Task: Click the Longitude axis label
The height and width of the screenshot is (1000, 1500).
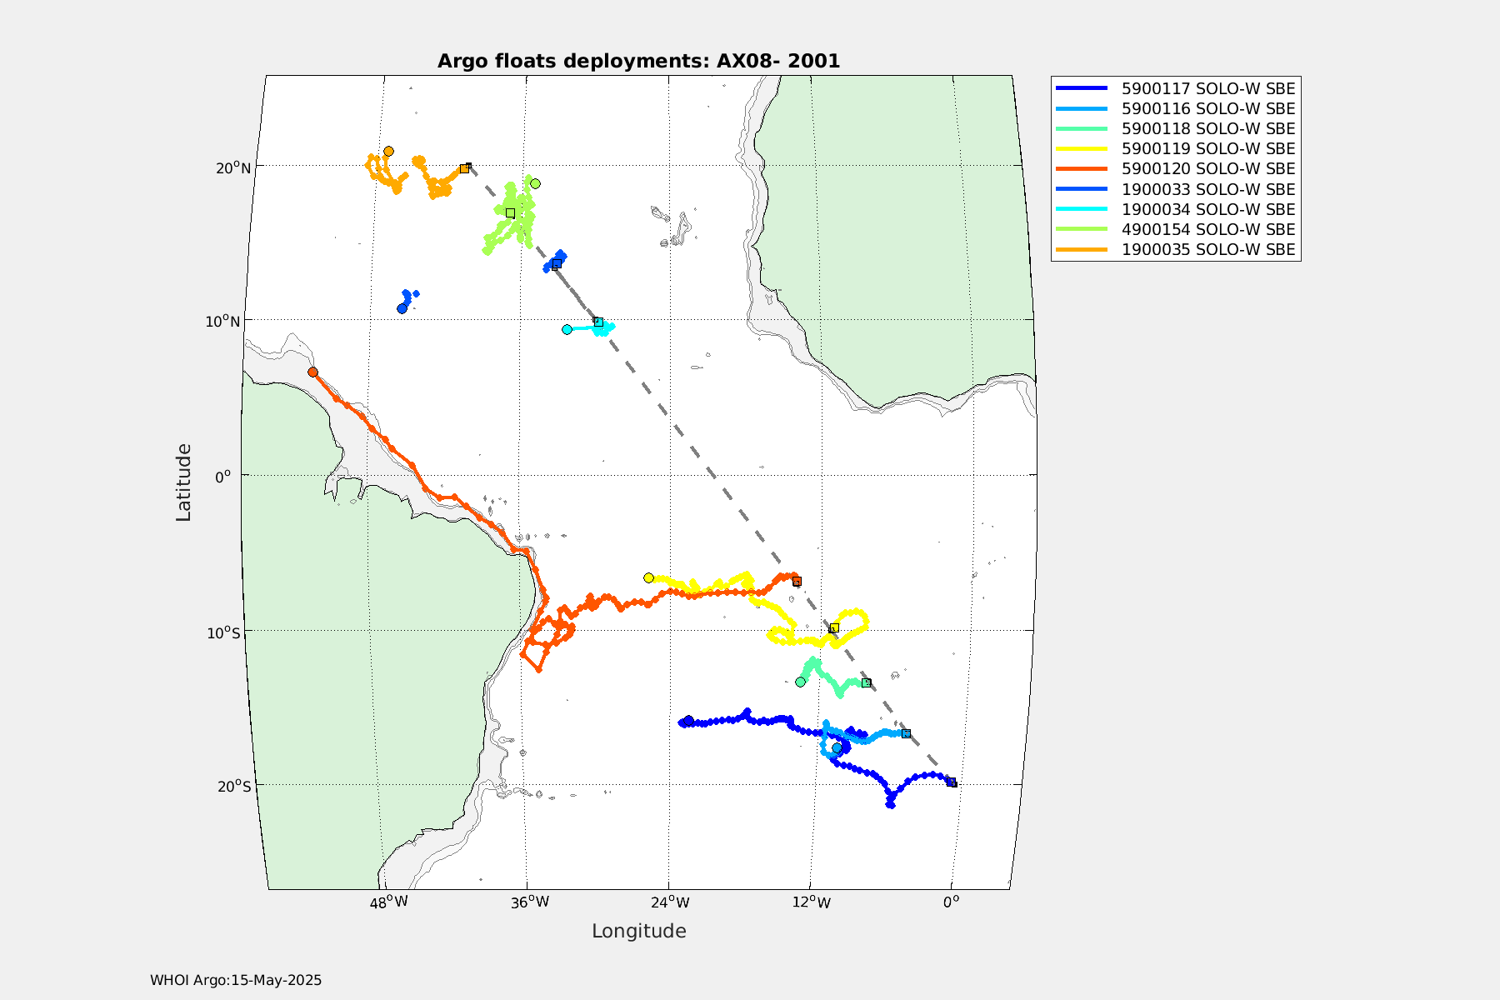Action: (639, 931)
